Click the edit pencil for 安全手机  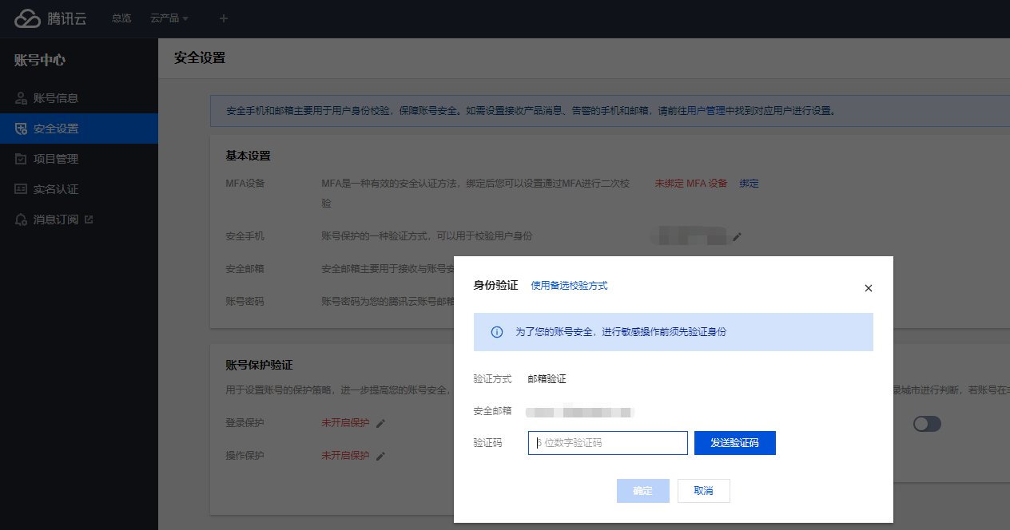pos(738,237)
